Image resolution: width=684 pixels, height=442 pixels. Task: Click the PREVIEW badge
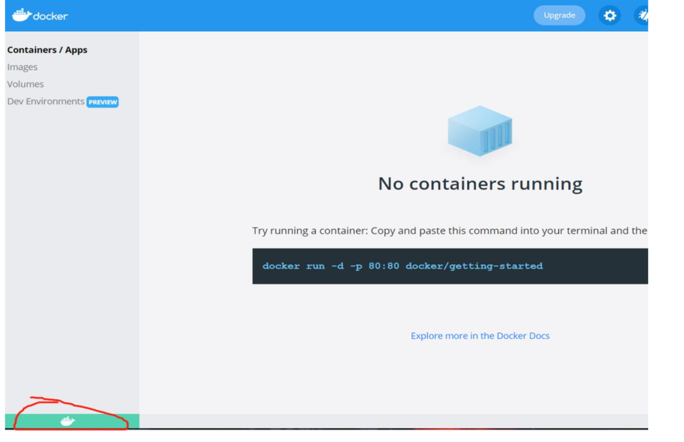point(102,102)
